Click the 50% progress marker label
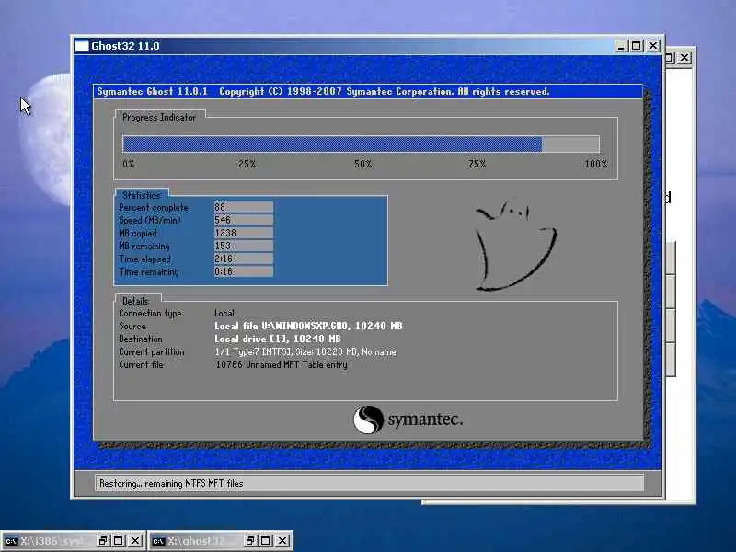Image resolution: width=736 pixels, height=552 pixels. (x=362, y=164)
